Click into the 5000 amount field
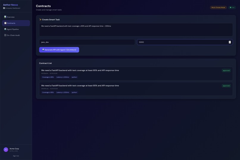Screen dimensions: 240x160 [185, 42]
